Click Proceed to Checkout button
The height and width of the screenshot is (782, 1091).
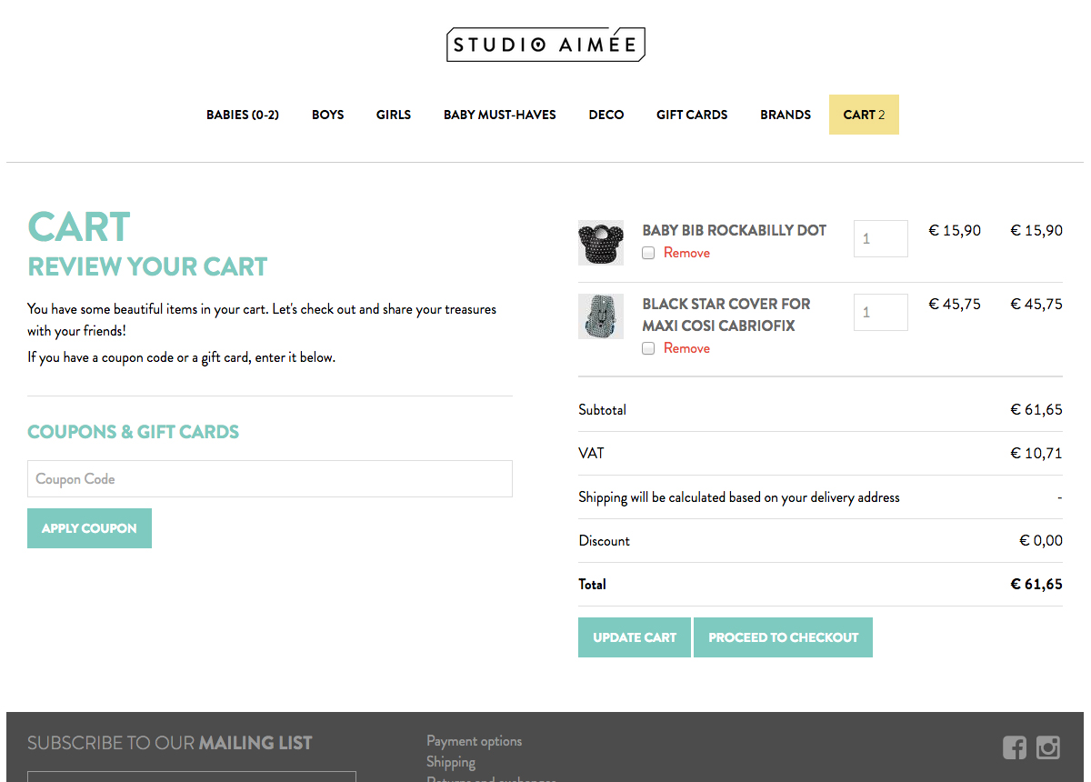click(783, 637)
